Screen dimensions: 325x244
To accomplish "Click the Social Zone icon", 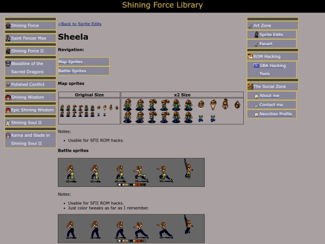I will 250,86.
